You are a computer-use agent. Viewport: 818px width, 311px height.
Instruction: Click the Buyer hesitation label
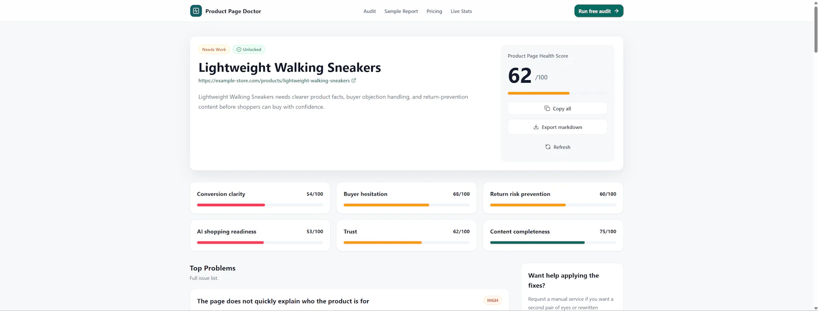coord(366,194)
